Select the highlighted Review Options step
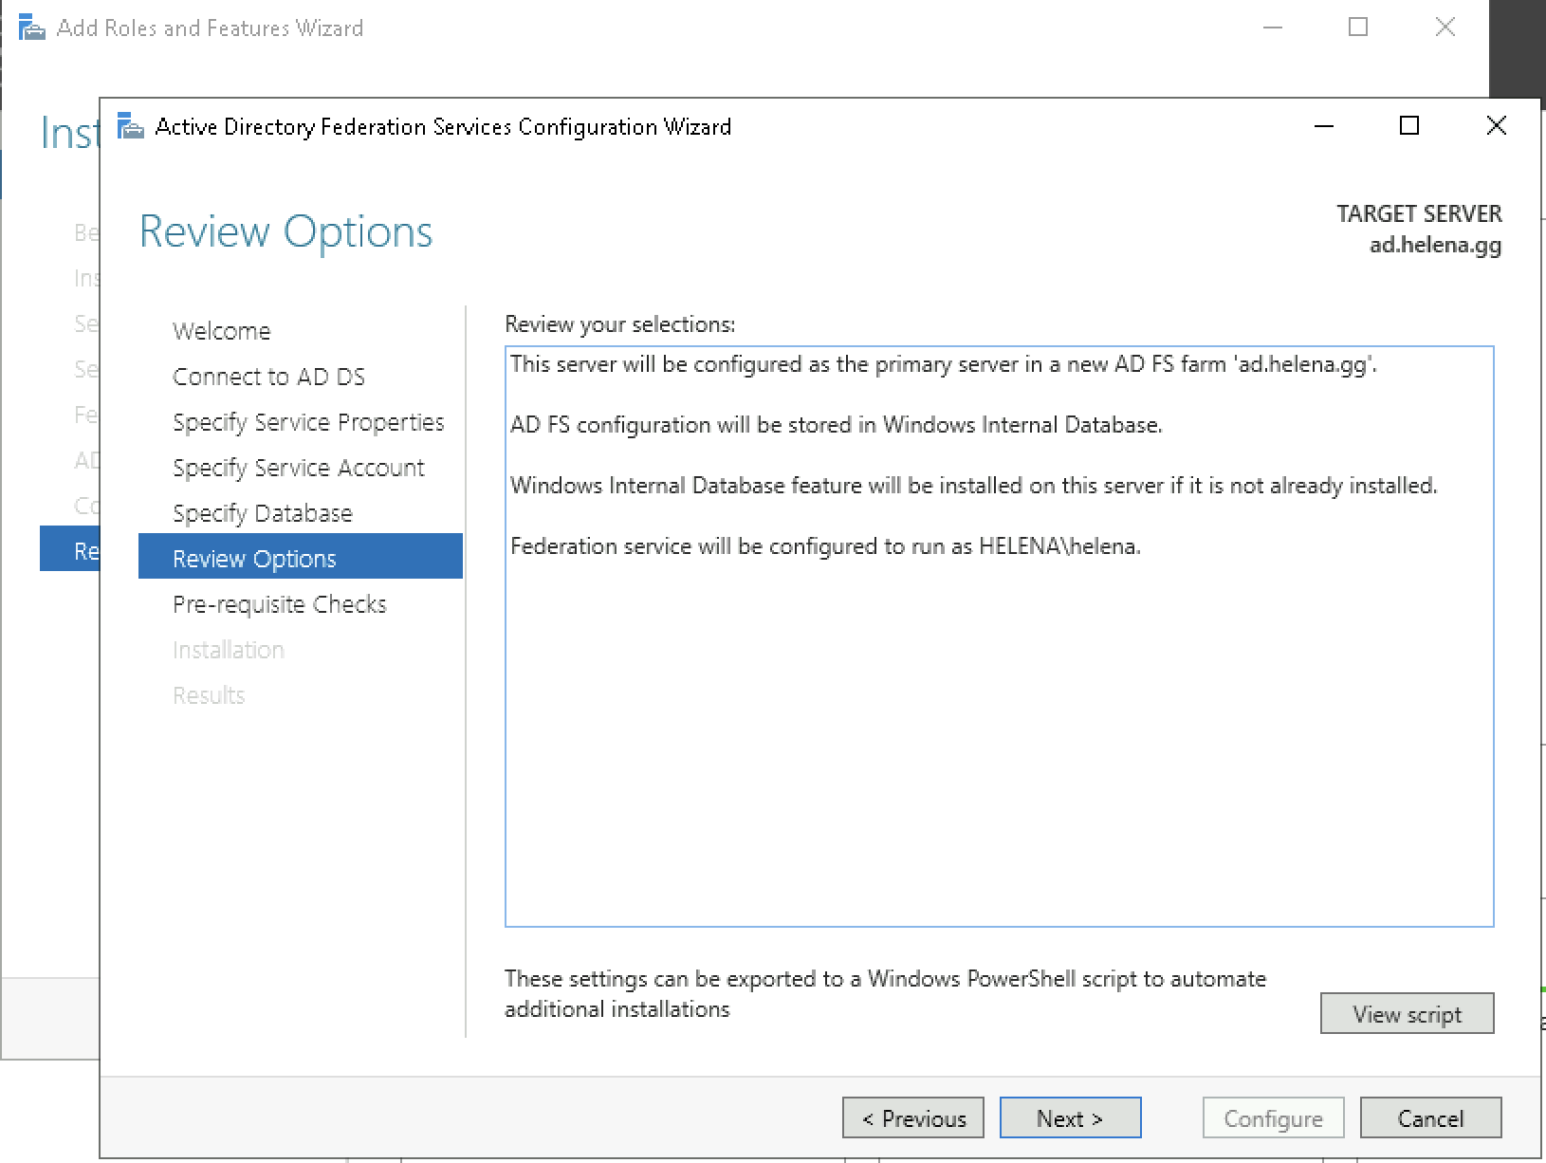The width and height of the screenshot is (1546, 1163). (x=254, y=559)
